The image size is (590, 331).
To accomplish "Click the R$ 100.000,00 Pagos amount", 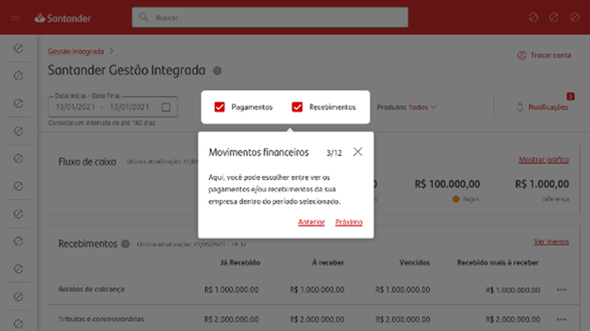I will (447, 184).
